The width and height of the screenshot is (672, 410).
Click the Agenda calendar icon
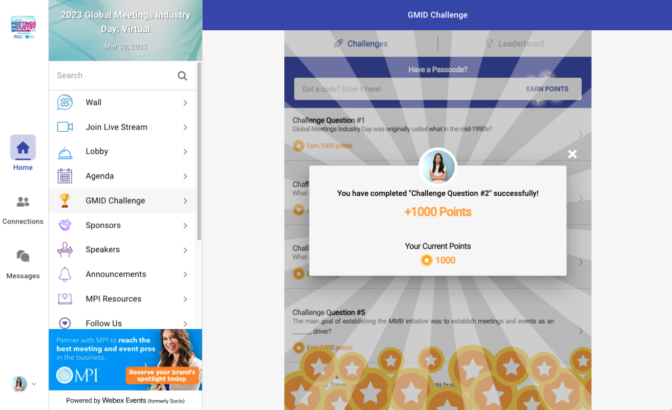(65, 176)
